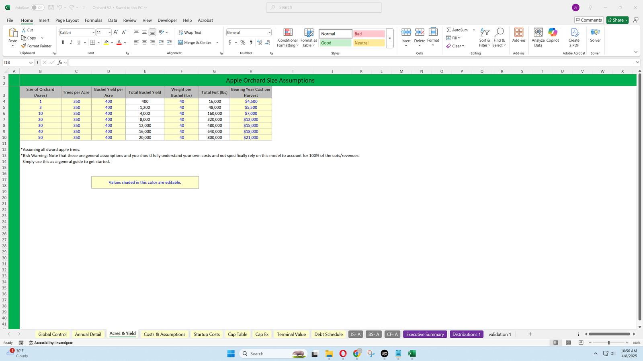Click the Solver add-in icon

tap(595, 33)
